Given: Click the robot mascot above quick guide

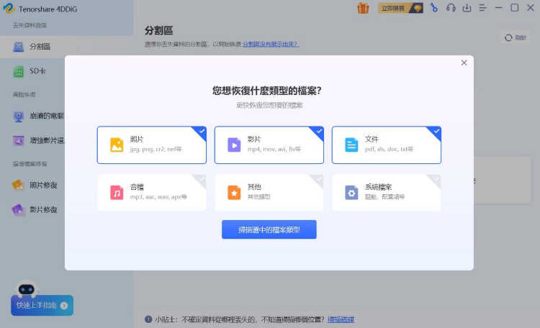Looking at the screenshot, I should [x=27, y=288].
